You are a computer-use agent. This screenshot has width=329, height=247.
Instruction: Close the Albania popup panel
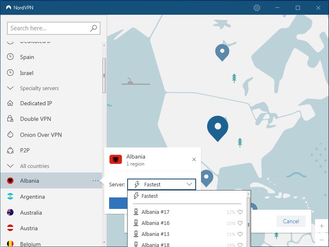coord(194,159)
